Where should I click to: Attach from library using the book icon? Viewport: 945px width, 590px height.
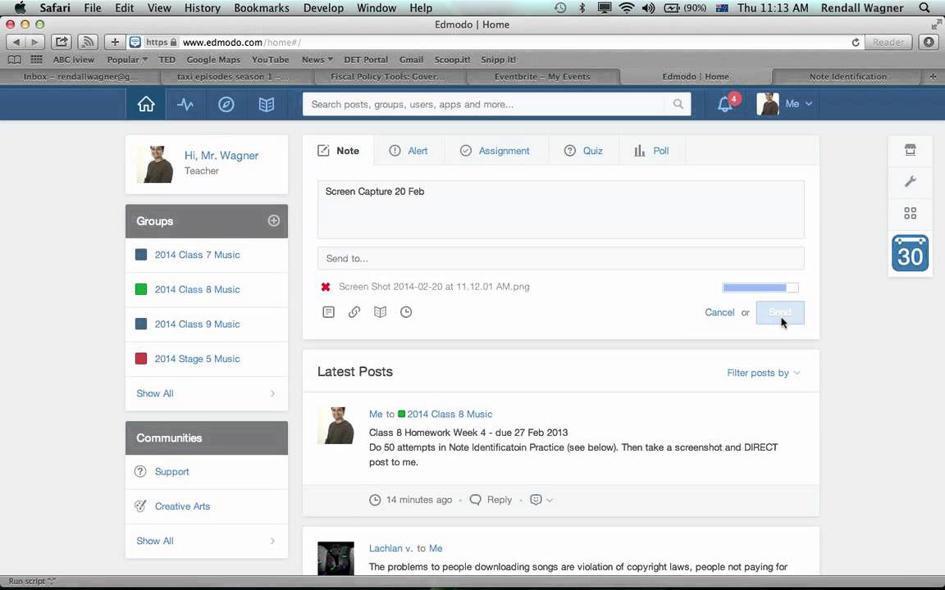click(x=381, y=312)
